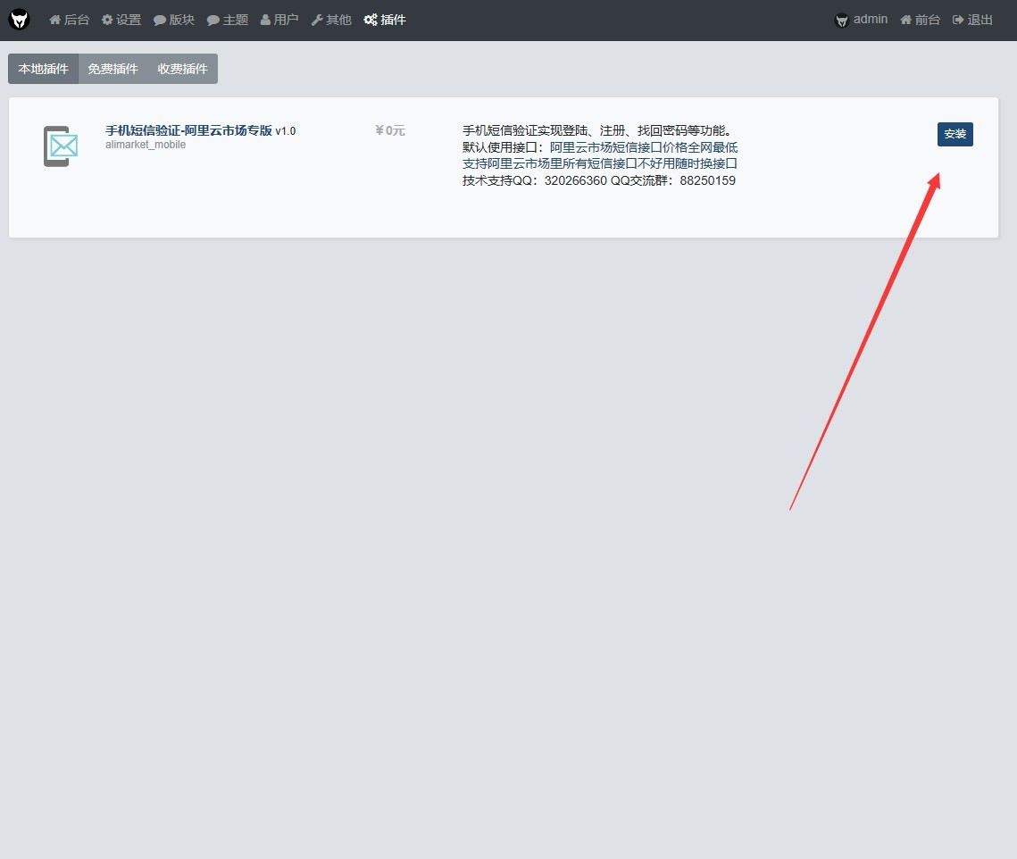
Task: Click the site logo in the navbar
Action: [20, 20]
